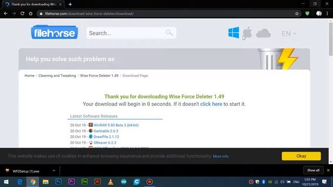Image resolution: width=333 pixels, height=187 pixels.
Task: Accept cookies with Okay button
Action: click(301, 156)
